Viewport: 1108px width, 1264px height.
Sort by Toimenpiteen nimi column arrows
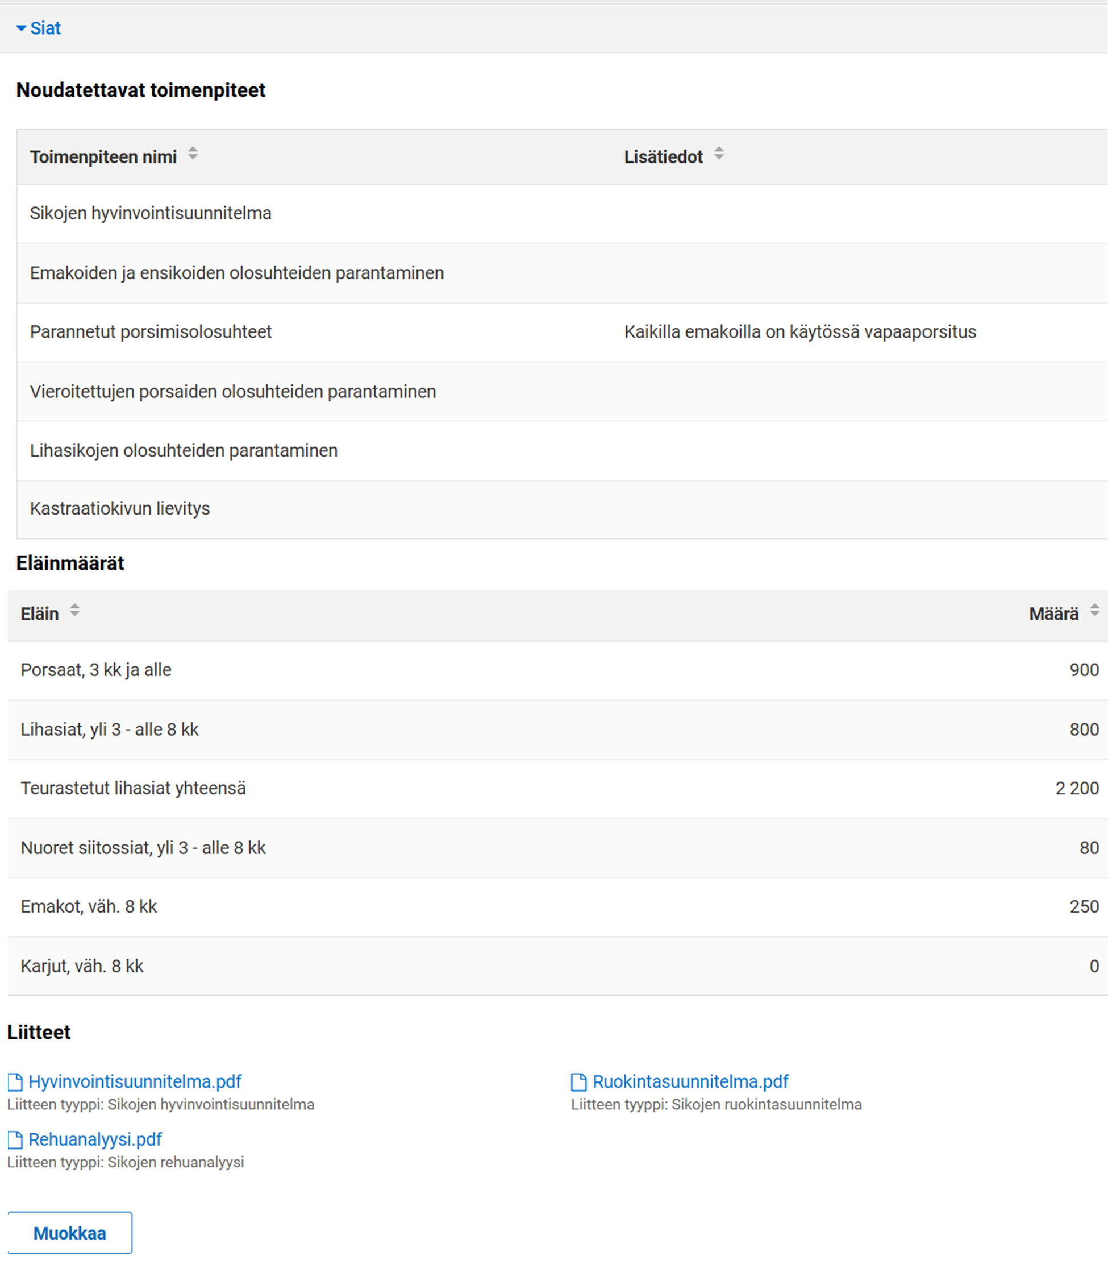(x=193, y=154)
